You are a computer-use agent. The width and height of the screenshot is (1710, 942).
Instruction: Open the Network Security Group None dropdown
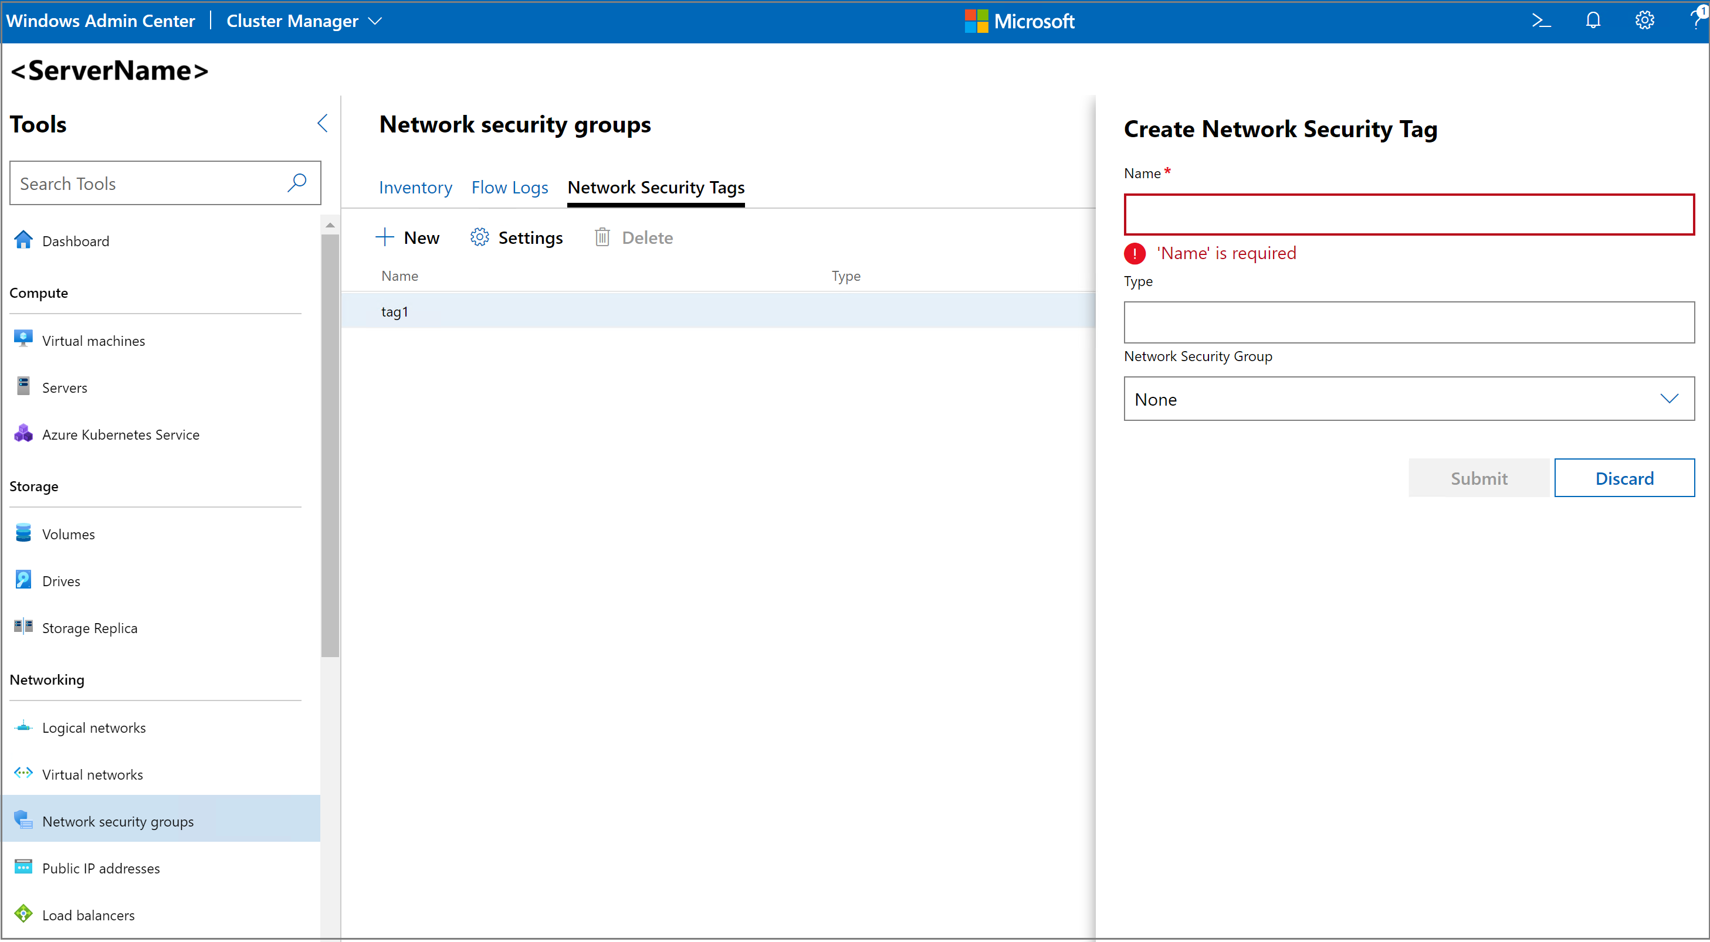point(1408,399)
